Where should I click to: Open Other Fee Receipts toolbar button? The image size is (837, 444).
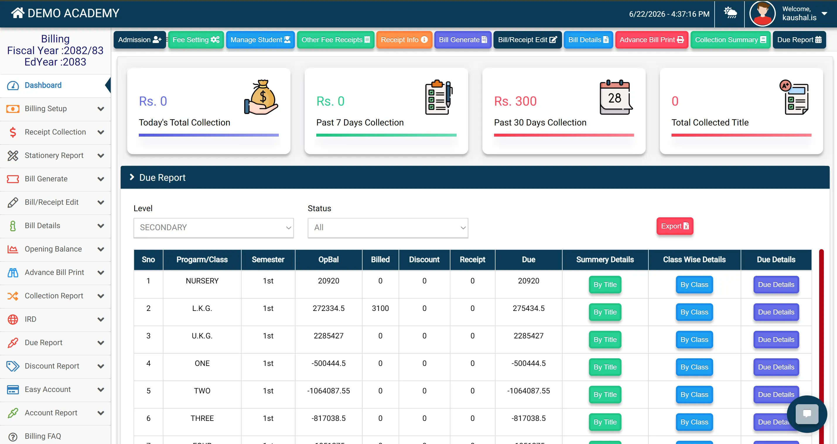336,39
